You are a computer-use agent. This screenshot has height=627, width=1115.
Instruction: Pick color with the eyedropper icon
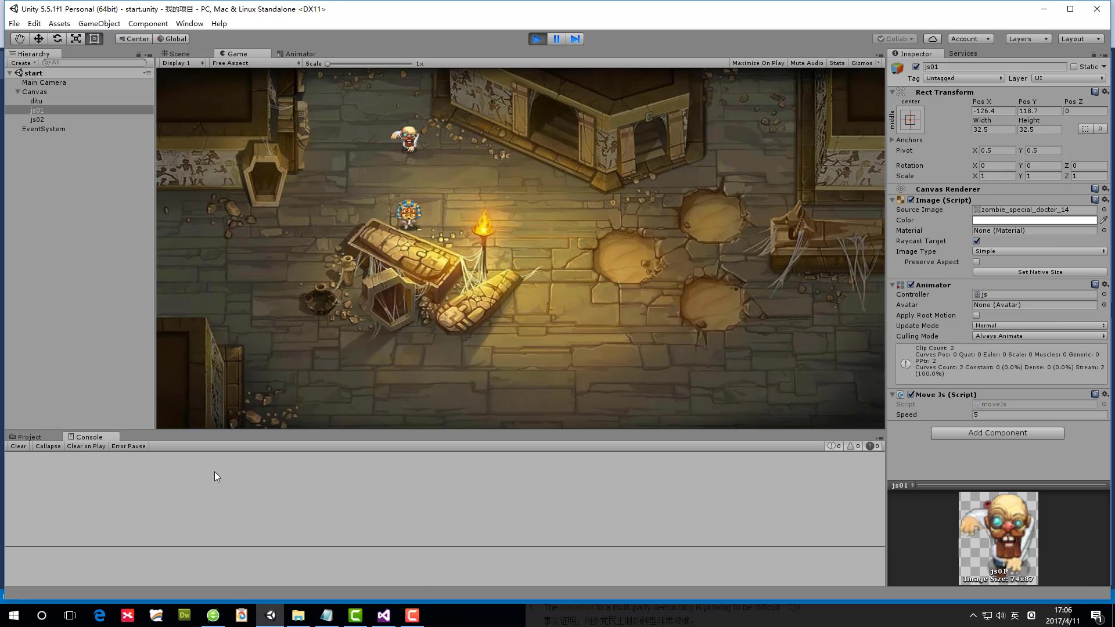coord(1103,220)
